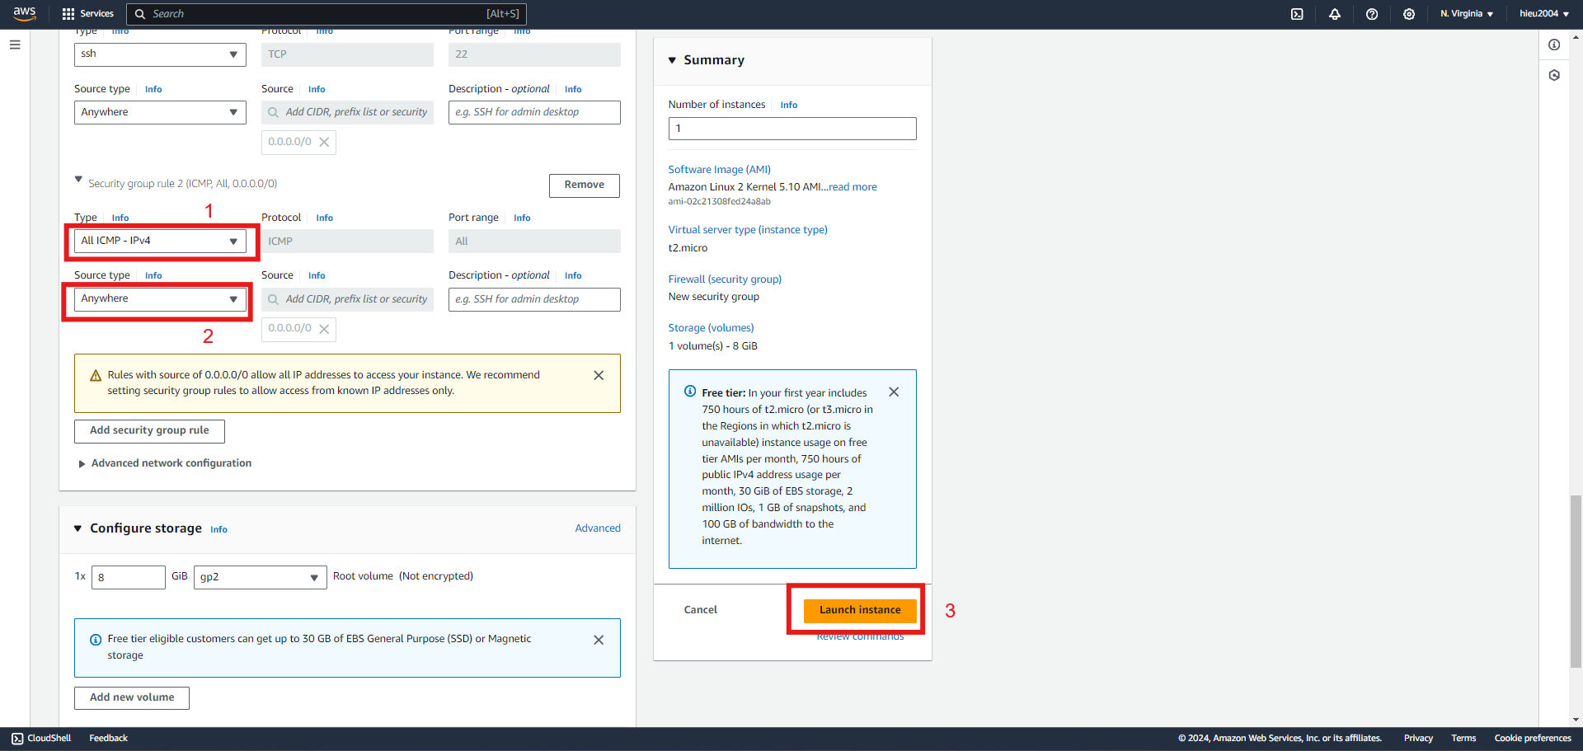Open the Services grid menu
The width and height of the screenshot is (1583, 751).
point(87,14)
